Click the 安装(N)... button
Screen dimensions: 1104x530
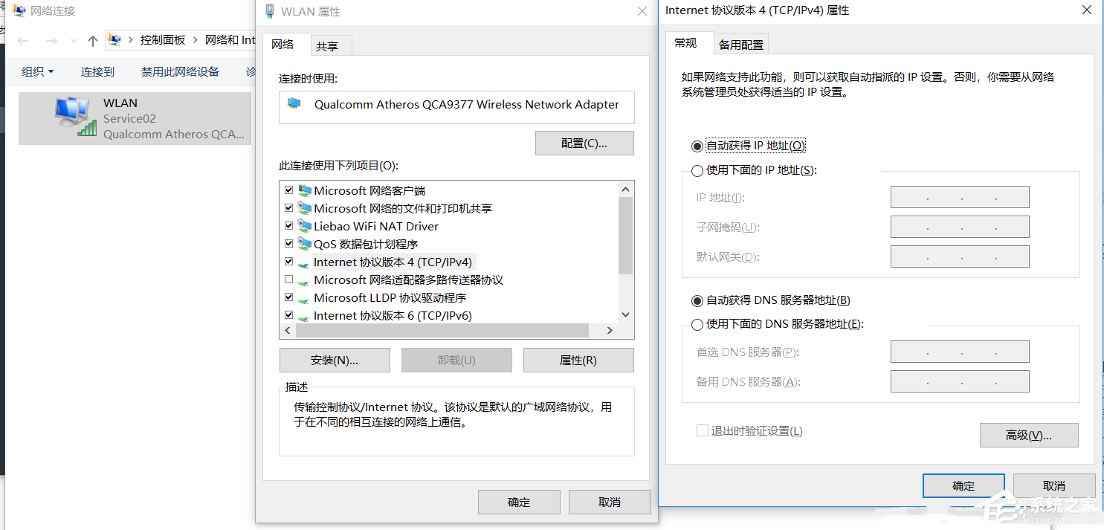335,361
